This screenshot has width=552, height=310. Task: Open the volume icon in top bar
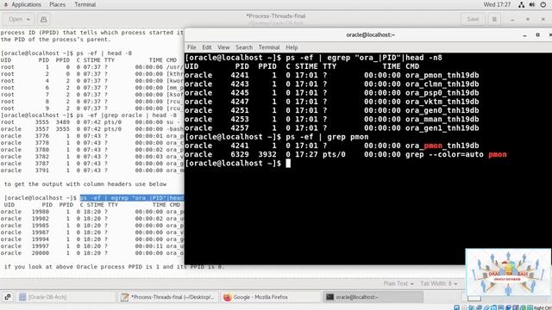532,4
